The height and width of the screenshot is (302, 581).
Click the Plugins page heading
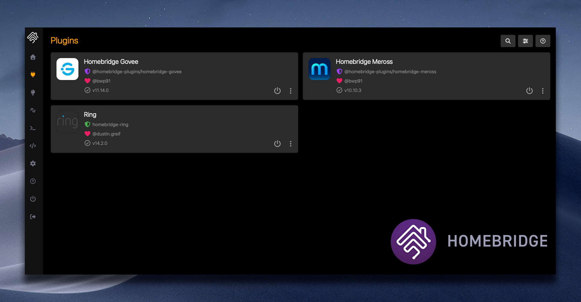tap(64, 41)
